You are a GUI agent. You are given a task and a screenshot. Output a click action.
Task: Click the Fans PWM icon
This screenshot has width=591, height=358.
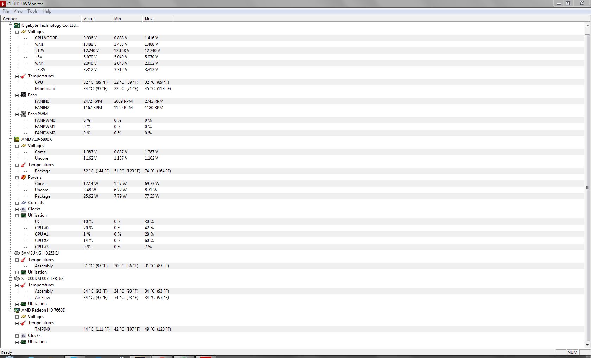coord(24,114)
